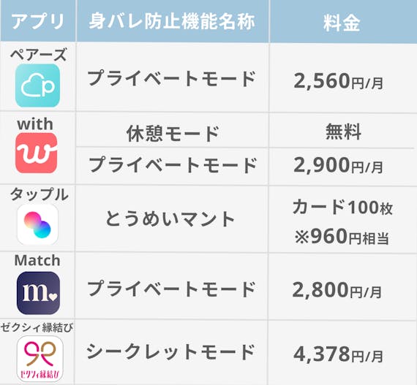
Task: Click the Match navy m icon
Action: (x=38, y=293)
